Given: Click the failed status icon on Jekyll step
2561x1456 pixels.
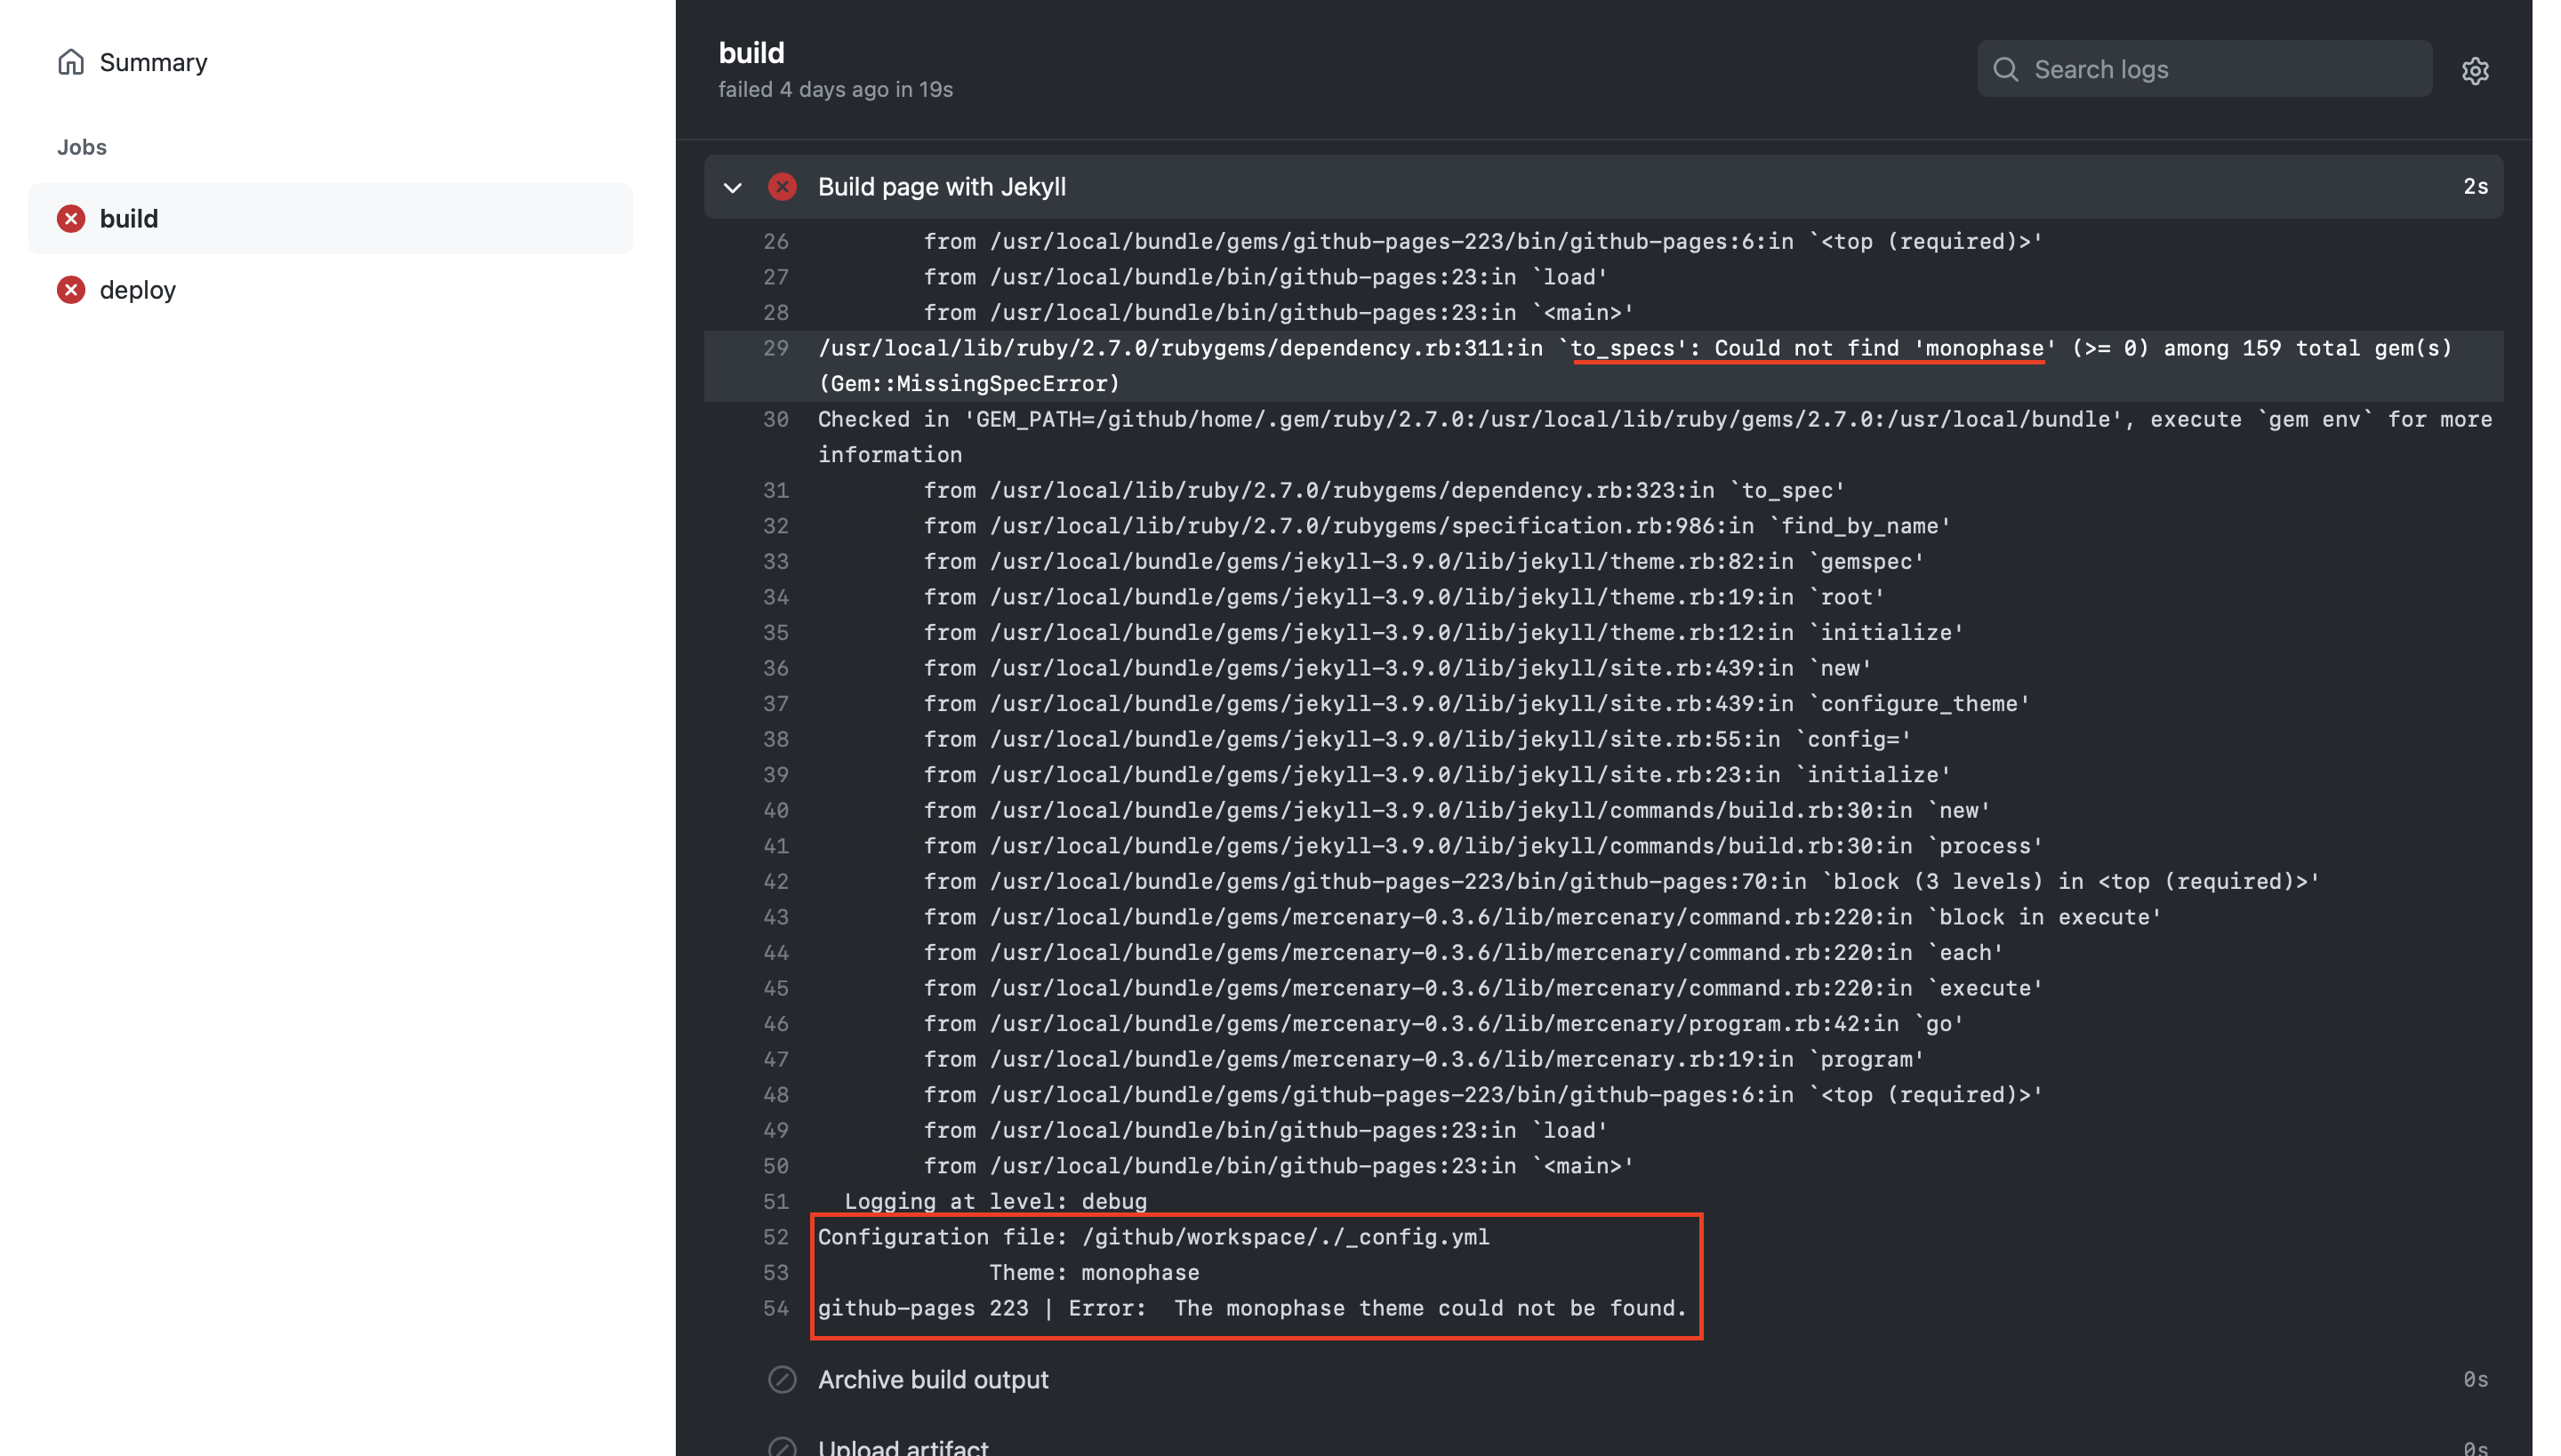Looking at the screenshot, I should (783, 187).
